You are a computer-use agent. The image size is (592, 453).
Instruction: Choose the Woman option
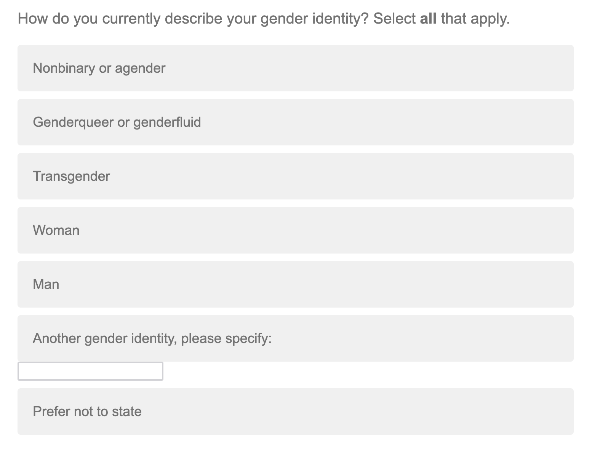pos(295,230)
